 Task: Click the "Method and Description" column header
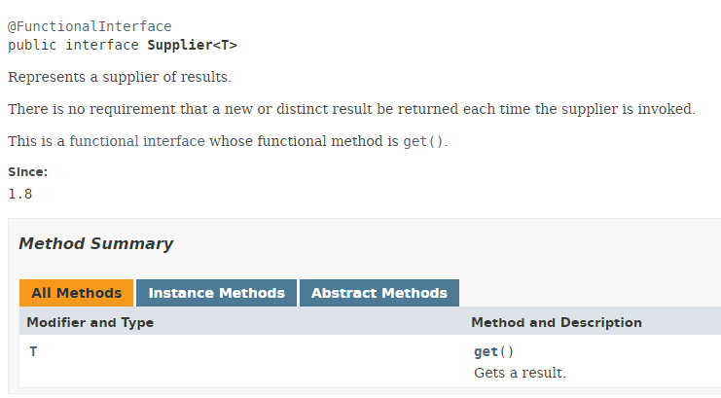click(x=556, y=322)
